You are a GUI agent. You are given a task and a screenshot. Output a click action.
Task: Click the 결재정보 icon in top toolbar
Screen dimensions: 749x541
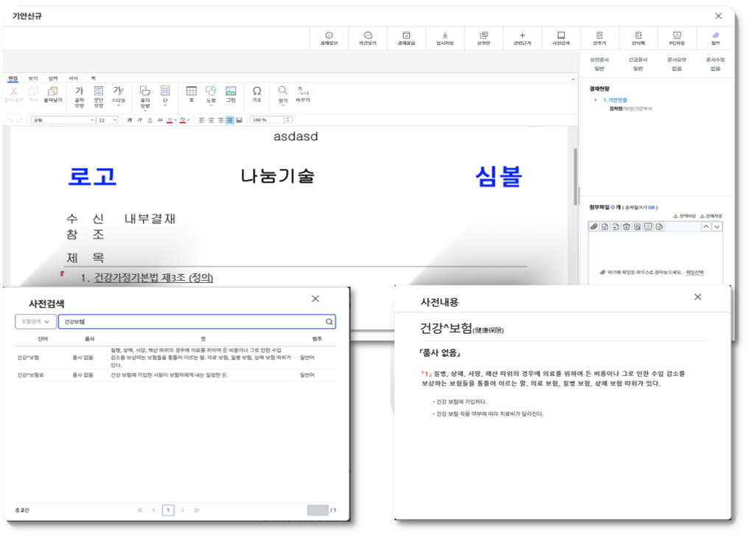coord(329,38)
